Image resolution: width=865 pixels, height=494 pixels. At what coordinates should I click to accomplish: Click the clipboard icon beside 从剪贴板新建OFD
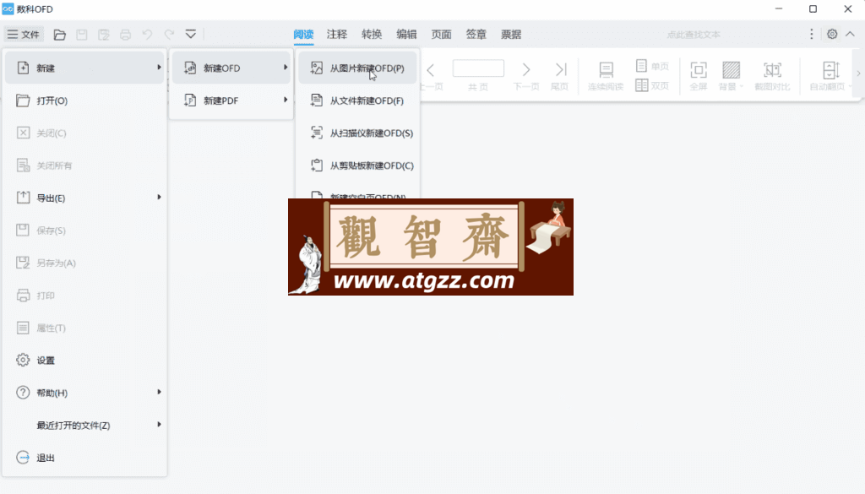[x=317, y=165]
